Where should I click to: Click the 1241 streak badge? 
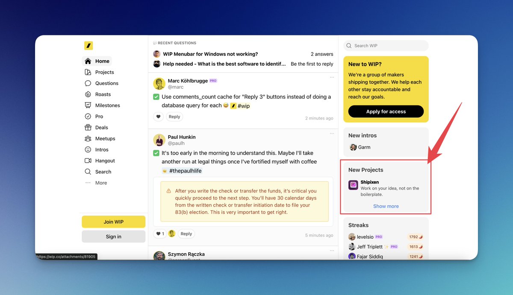pos(416,257)
